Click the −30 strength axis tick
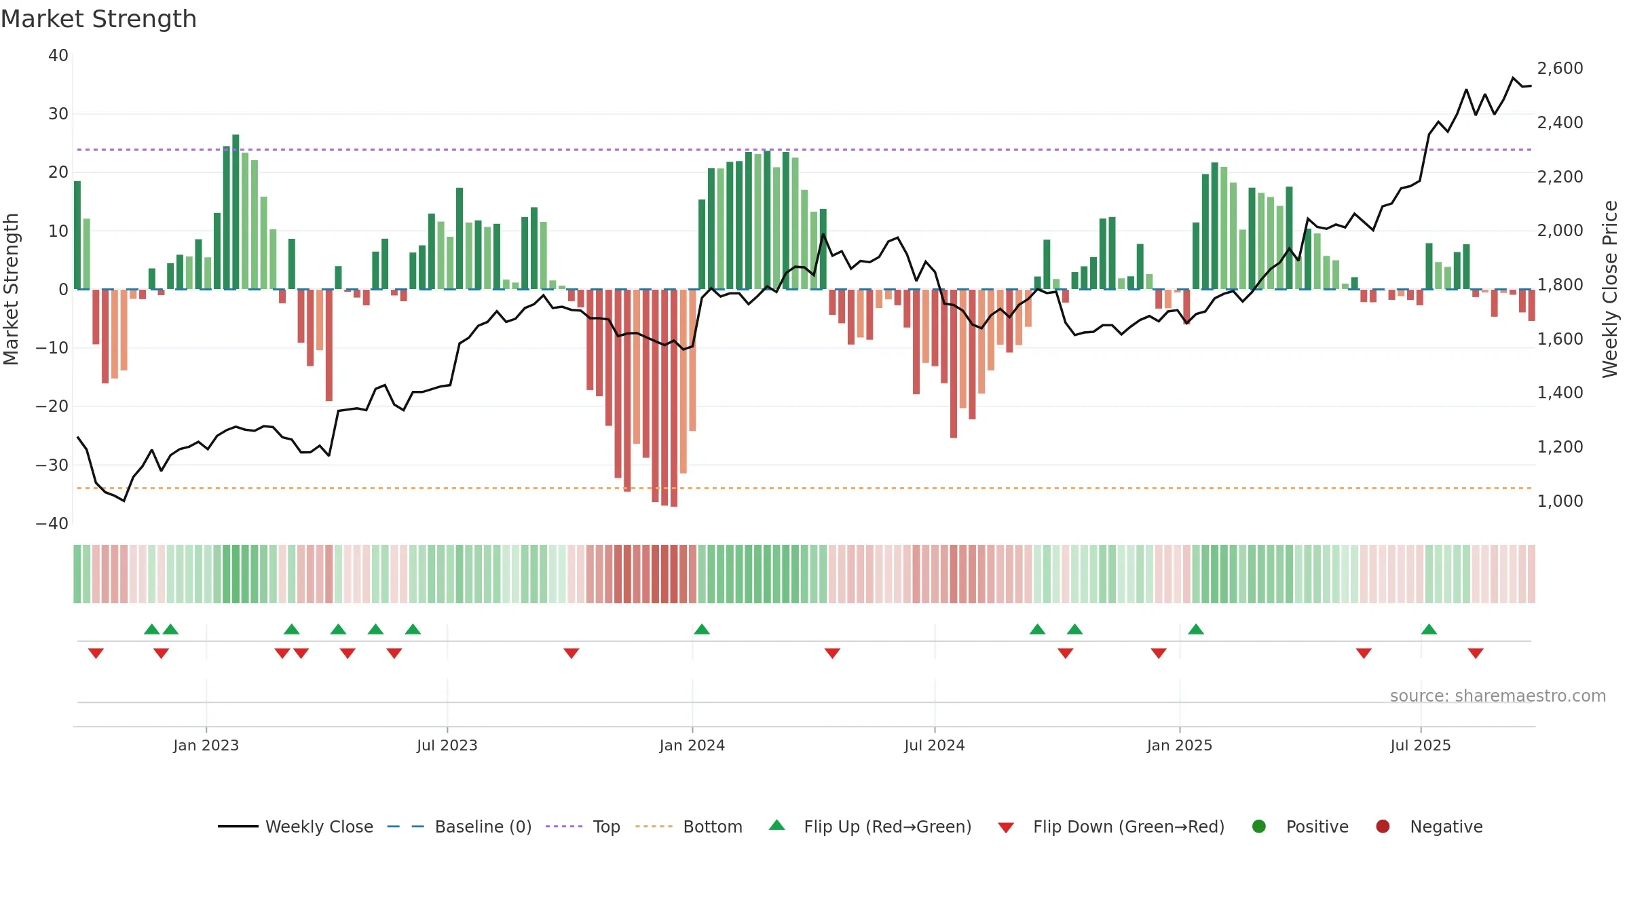1629x916 pixels. point(52,465)
